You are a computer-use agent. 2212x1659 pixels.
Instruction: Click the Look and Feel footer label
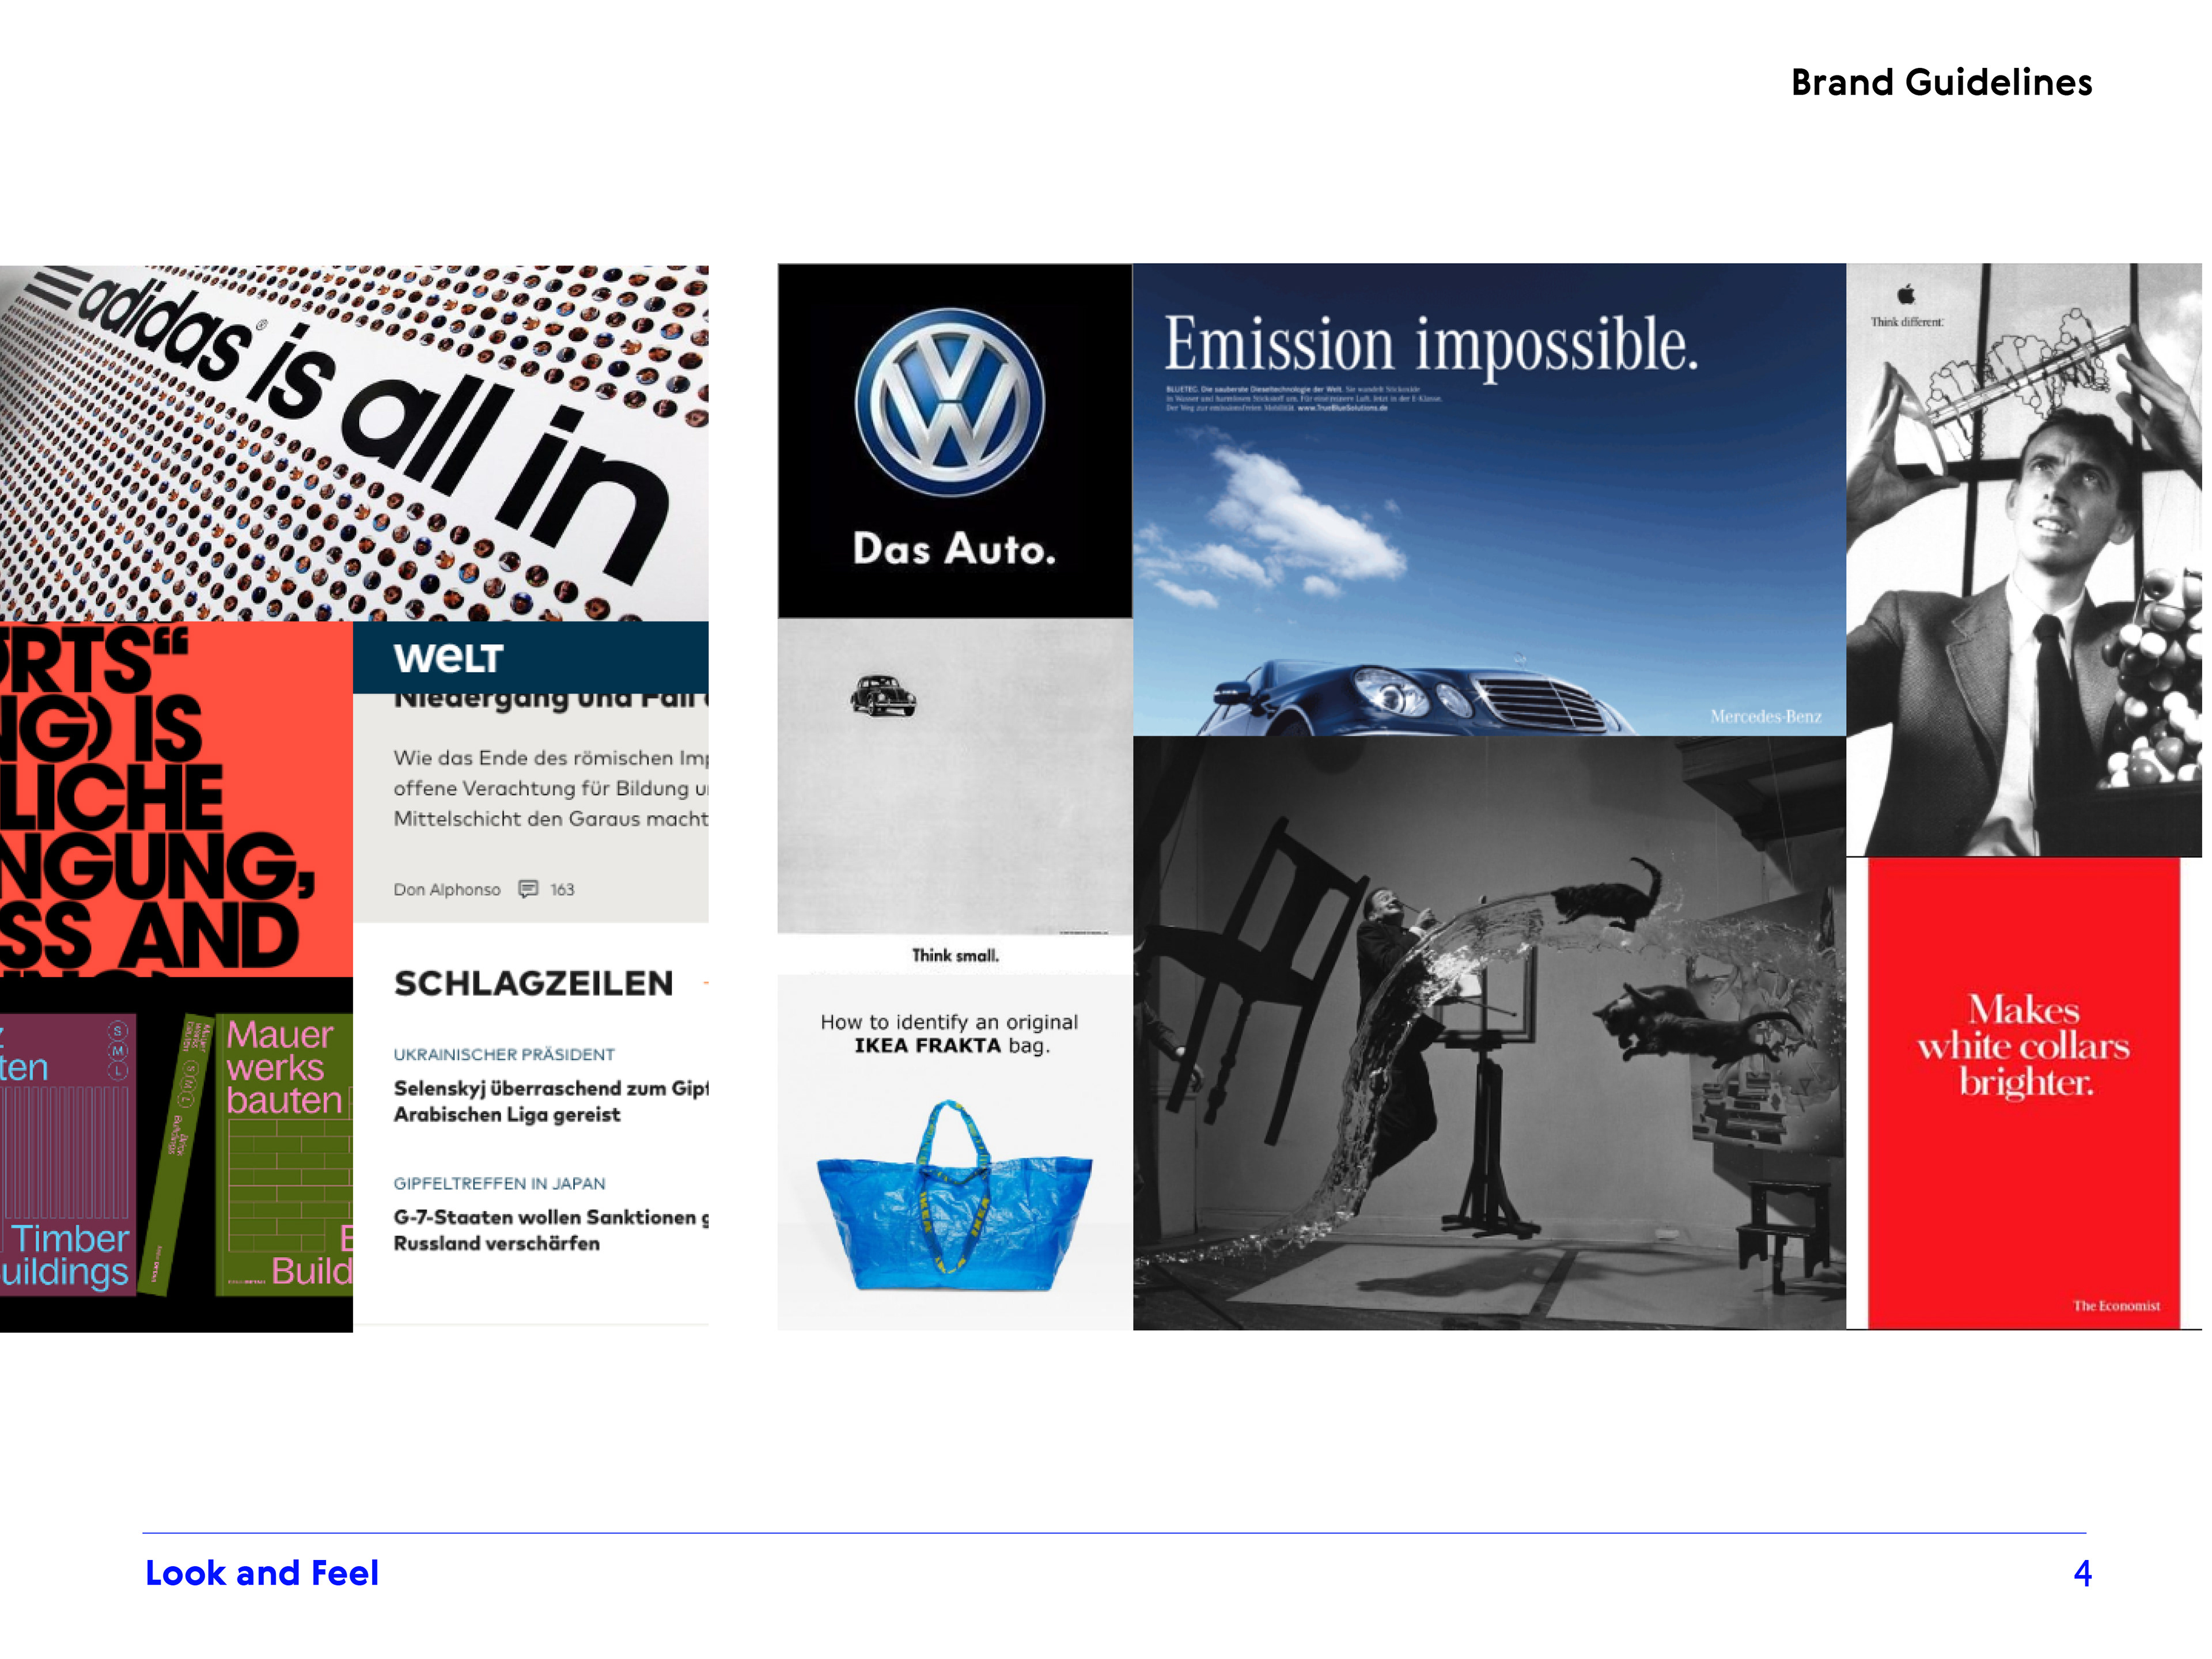click(262, 1573)
